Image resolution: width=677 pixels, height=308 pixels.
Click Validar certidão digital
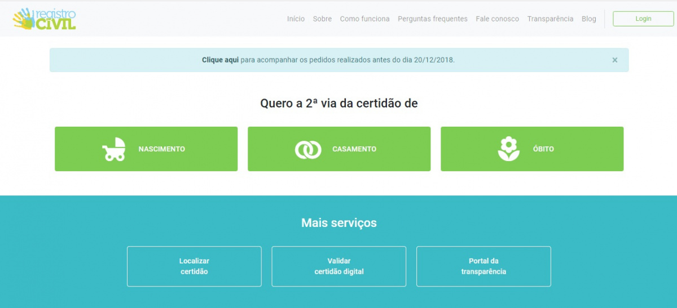338,266
